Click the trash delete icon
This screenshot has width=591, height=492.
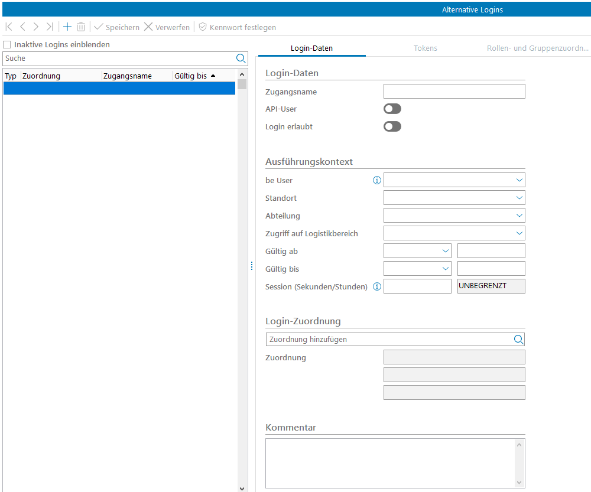tap(81, 27)
